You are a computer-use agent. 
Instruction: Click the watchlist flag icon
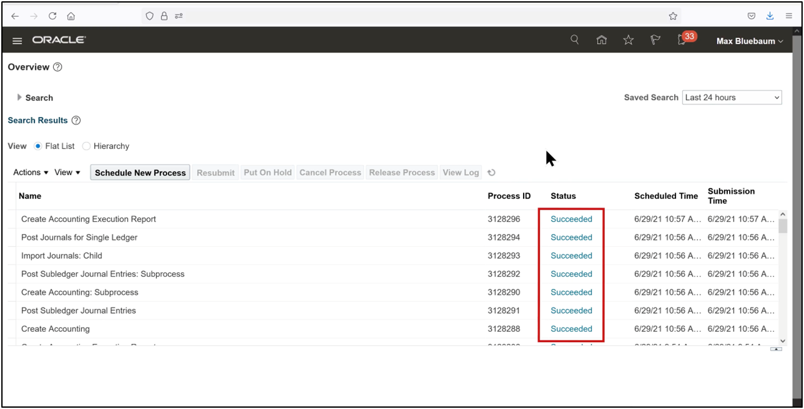pos(655,40)
